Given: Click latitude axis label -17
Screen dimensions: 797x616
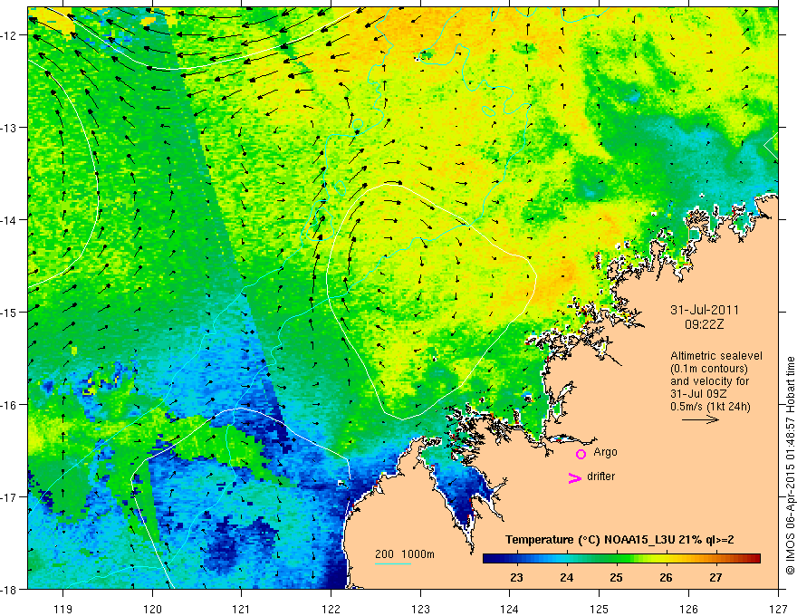Looking at the screenshot, I should pos(8,497).
